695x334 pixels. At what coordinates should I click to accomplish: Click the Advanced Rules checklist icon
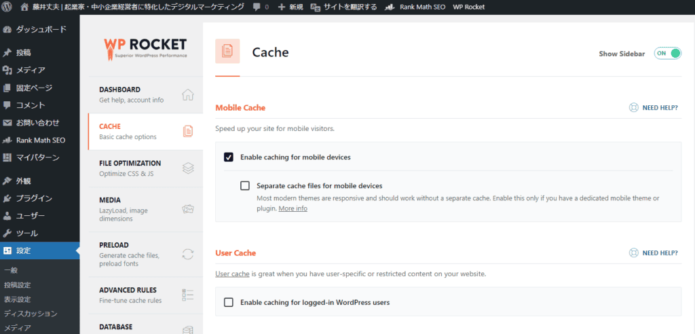tap(188, 295)
